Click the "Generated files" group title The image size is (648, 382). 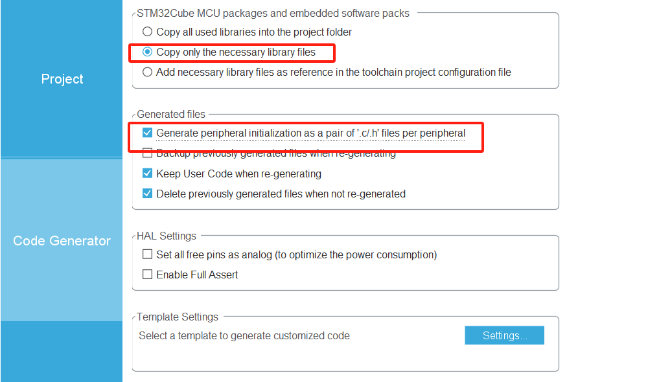point(171,114)
